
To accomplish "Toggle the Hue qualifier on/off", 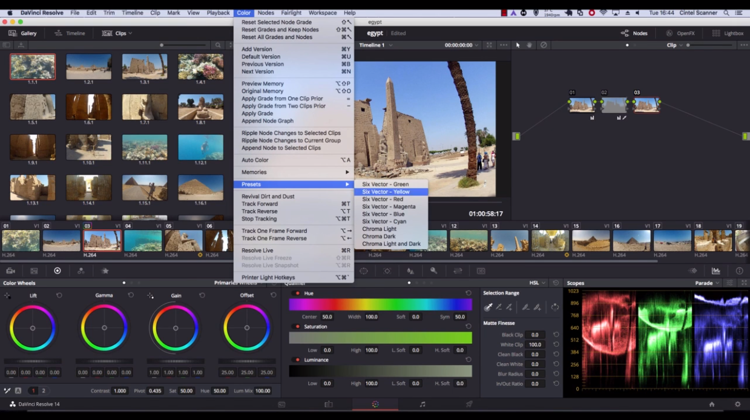I will (297, 294).
